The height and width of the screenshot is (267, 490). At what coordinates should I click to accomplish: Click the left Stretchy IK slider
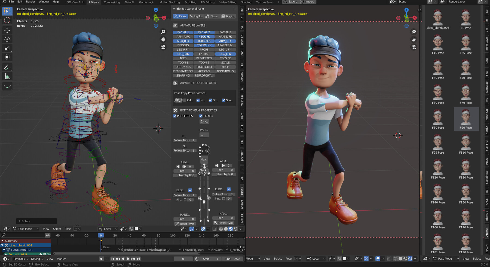tap(185, 175)
